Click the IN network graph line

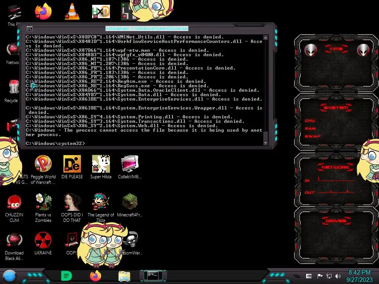tap(336, 180)
